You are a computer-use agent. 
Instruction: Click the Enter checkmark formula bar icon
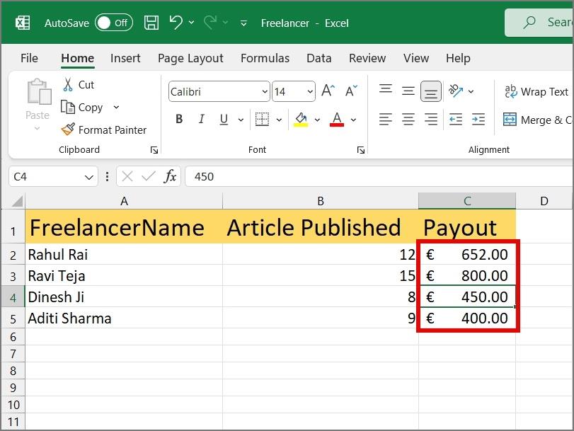click(x=149, y=176)
